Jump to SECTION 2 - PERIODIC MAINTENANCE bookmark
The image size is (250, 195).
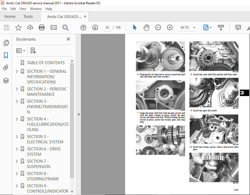pos(47,92)
